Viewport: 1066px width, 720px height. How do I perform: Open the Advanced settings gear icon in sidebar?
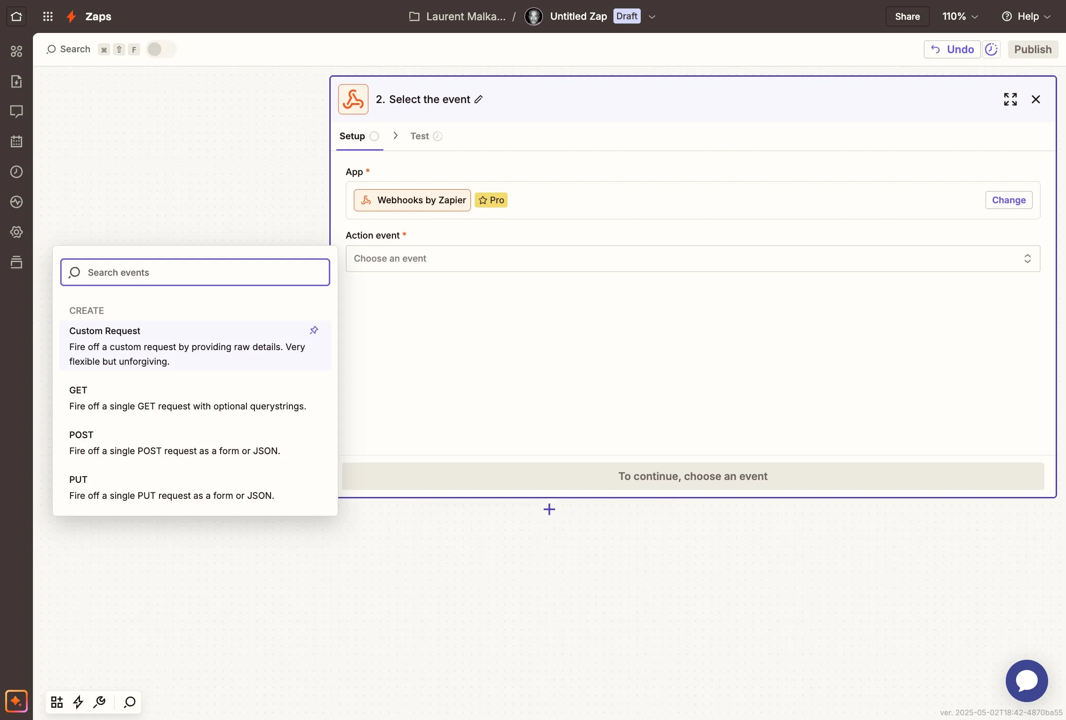pos(16,232)
